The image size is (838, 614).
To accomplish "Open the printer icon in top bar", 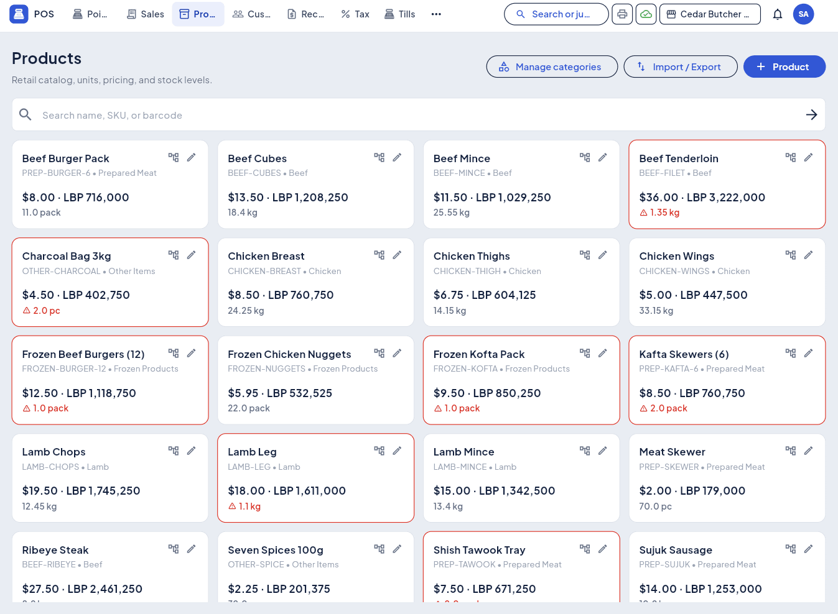I will click(622, 14).
